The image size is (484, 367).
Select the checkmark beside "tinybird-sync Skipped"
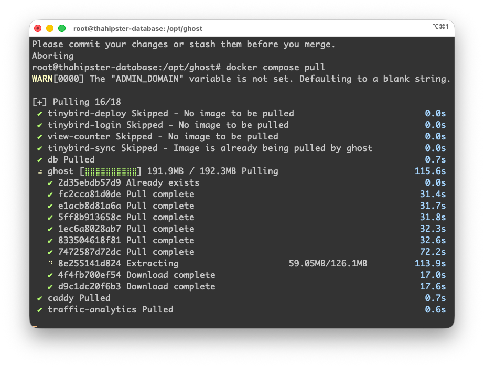pos(39,148)
